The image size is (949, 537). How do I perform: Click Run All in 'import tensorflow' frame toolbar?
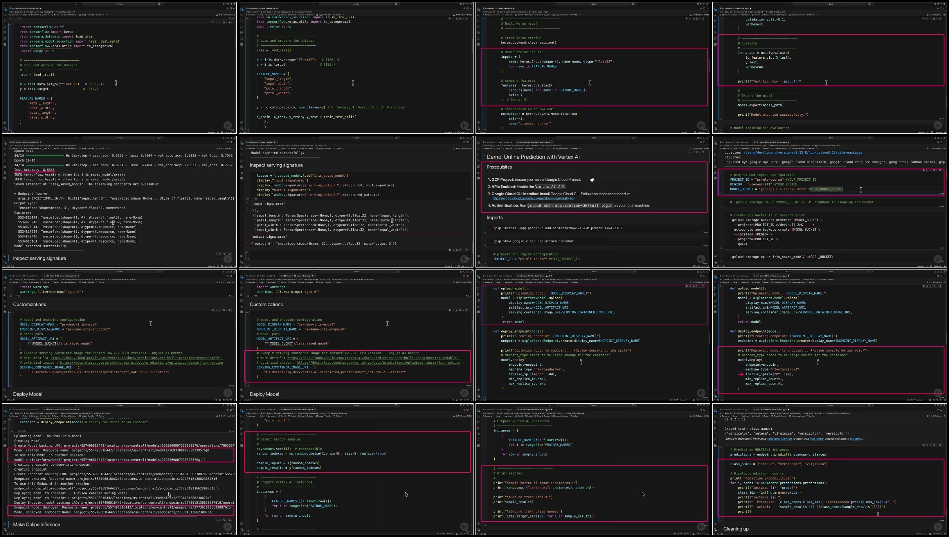45,15
